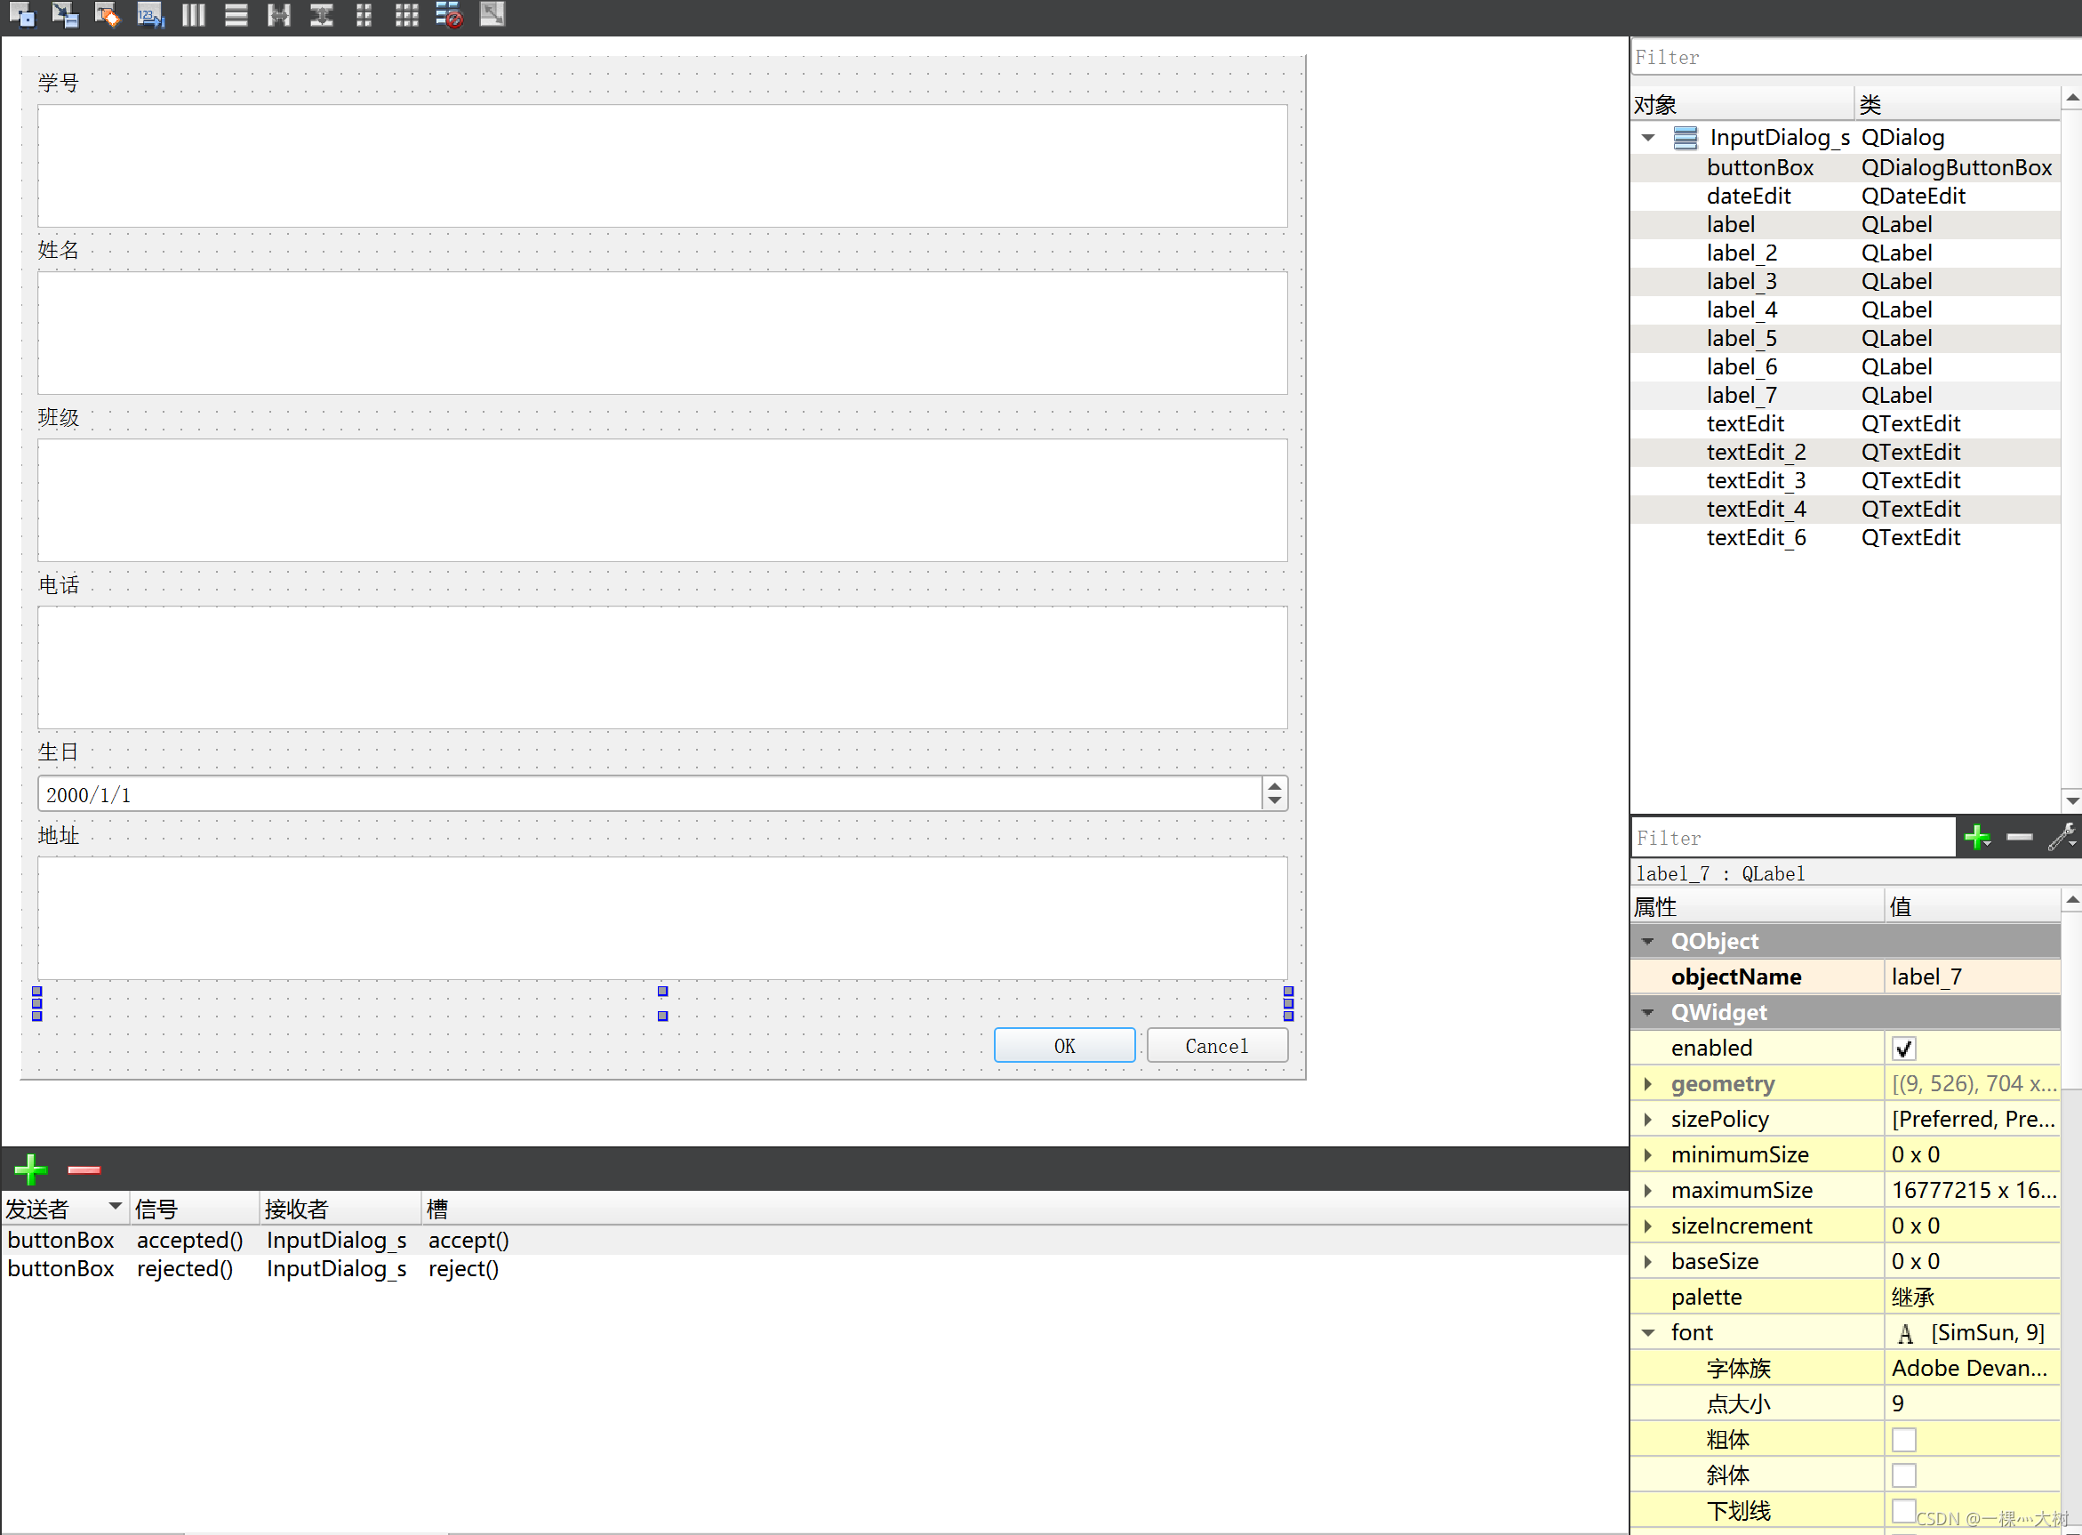Add dynamic property with green plus
The image size is (2082, 1535).
[x=1977, y=837]
